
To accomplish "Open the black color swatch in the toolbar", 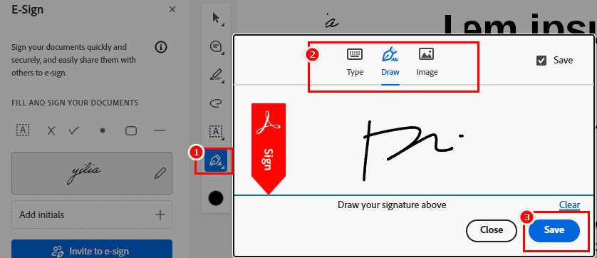I will [x=216, y=198].
